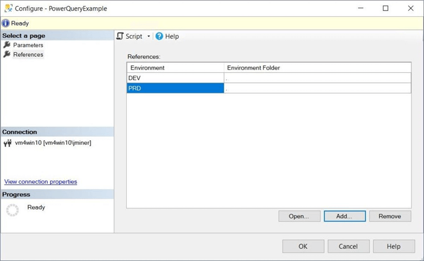Click the progress spinner icon
424x261 pixels.
(x=12, y=210)
